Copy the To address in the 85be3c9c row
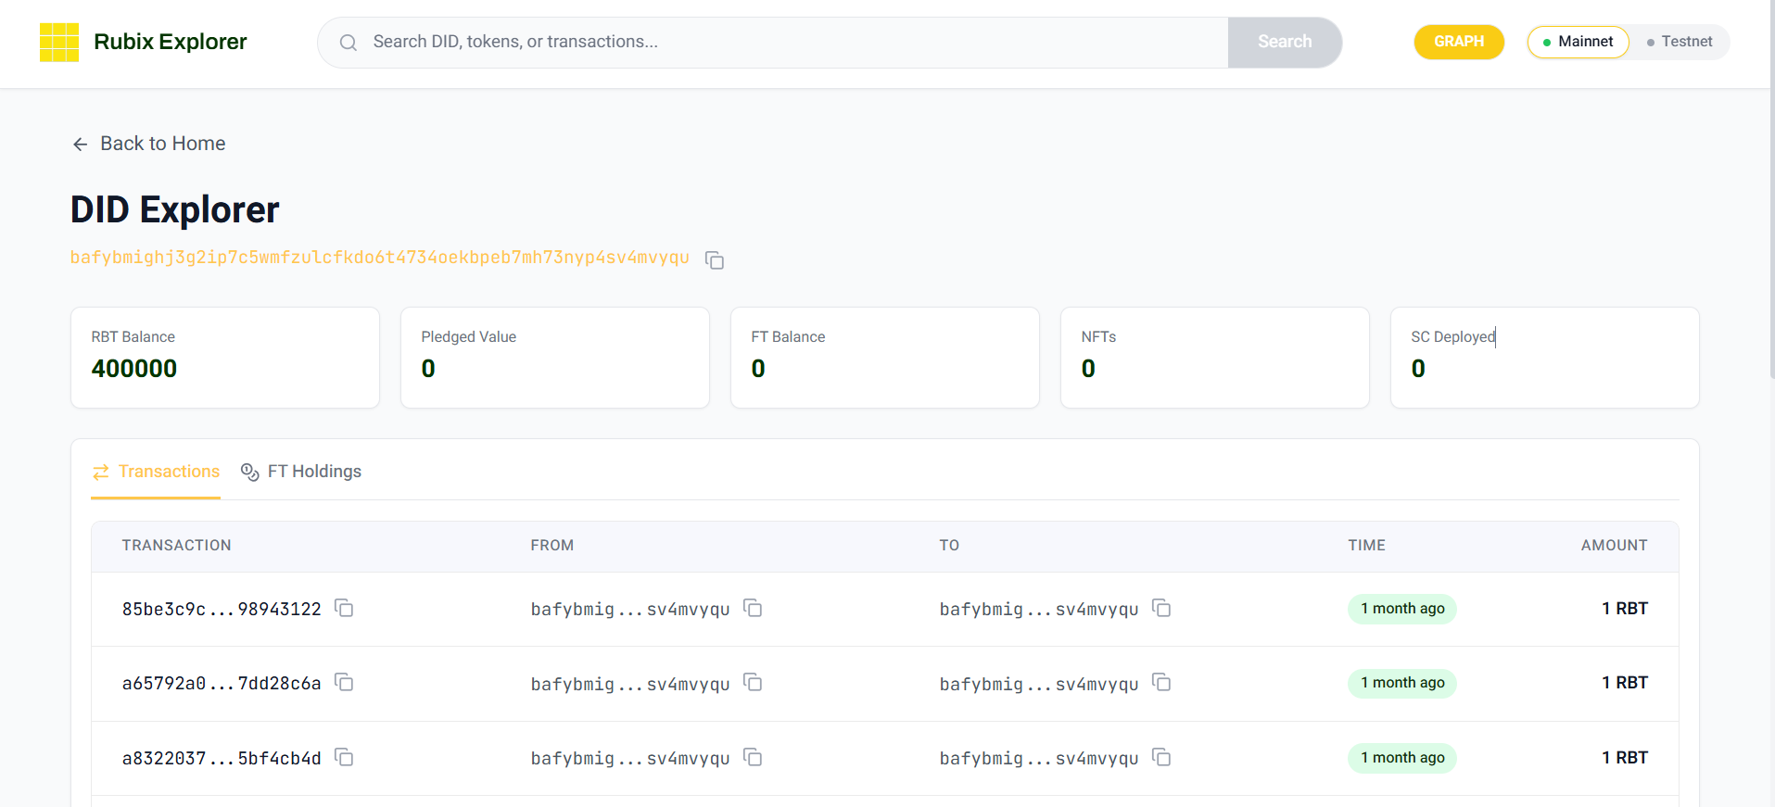Screen dimensions: 1775x807 1161,608
